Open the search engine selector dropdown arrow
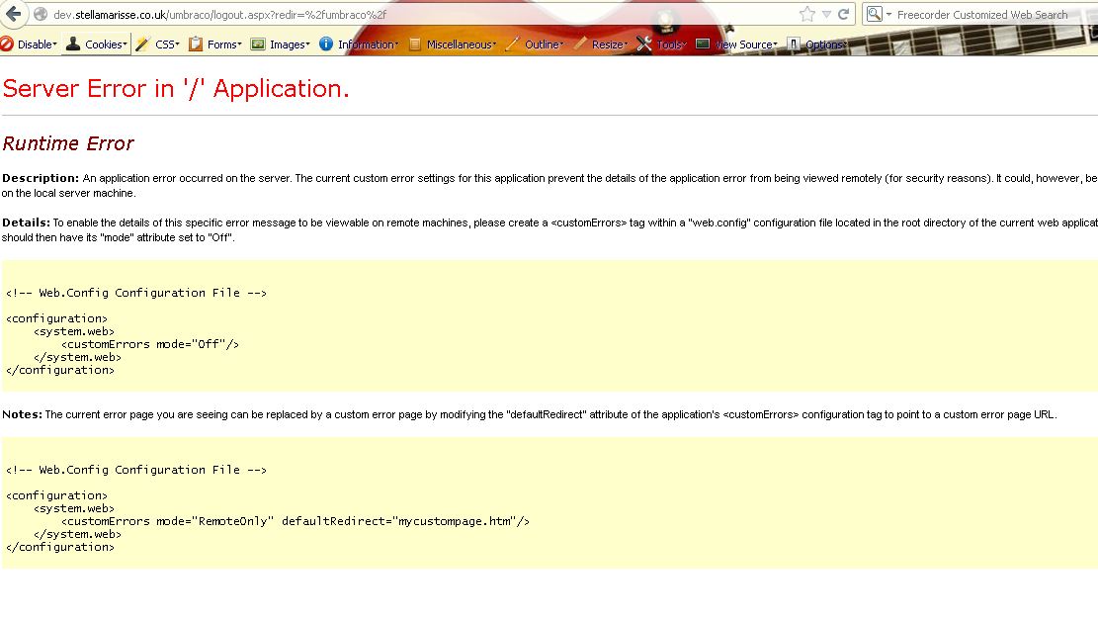The height and width of the screenshot is (622, 1098). [888, 15]
